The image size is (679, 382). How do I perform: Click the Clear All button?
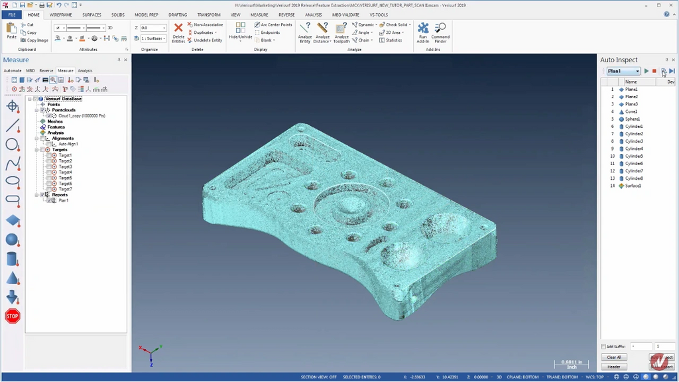click(x=614, y=357)
